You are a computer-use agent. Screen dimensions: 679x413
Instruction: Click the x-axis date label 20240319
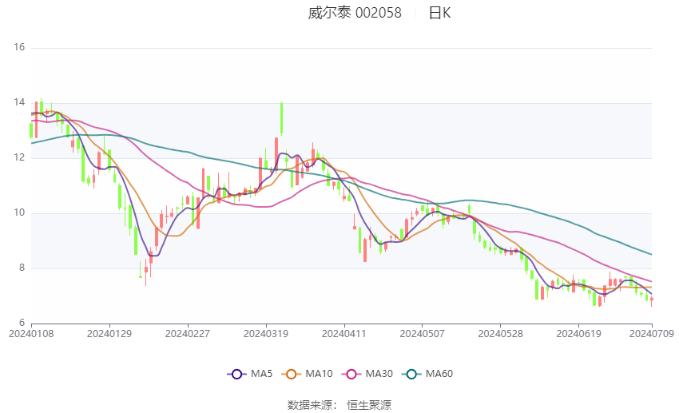[x=266, y=334]
